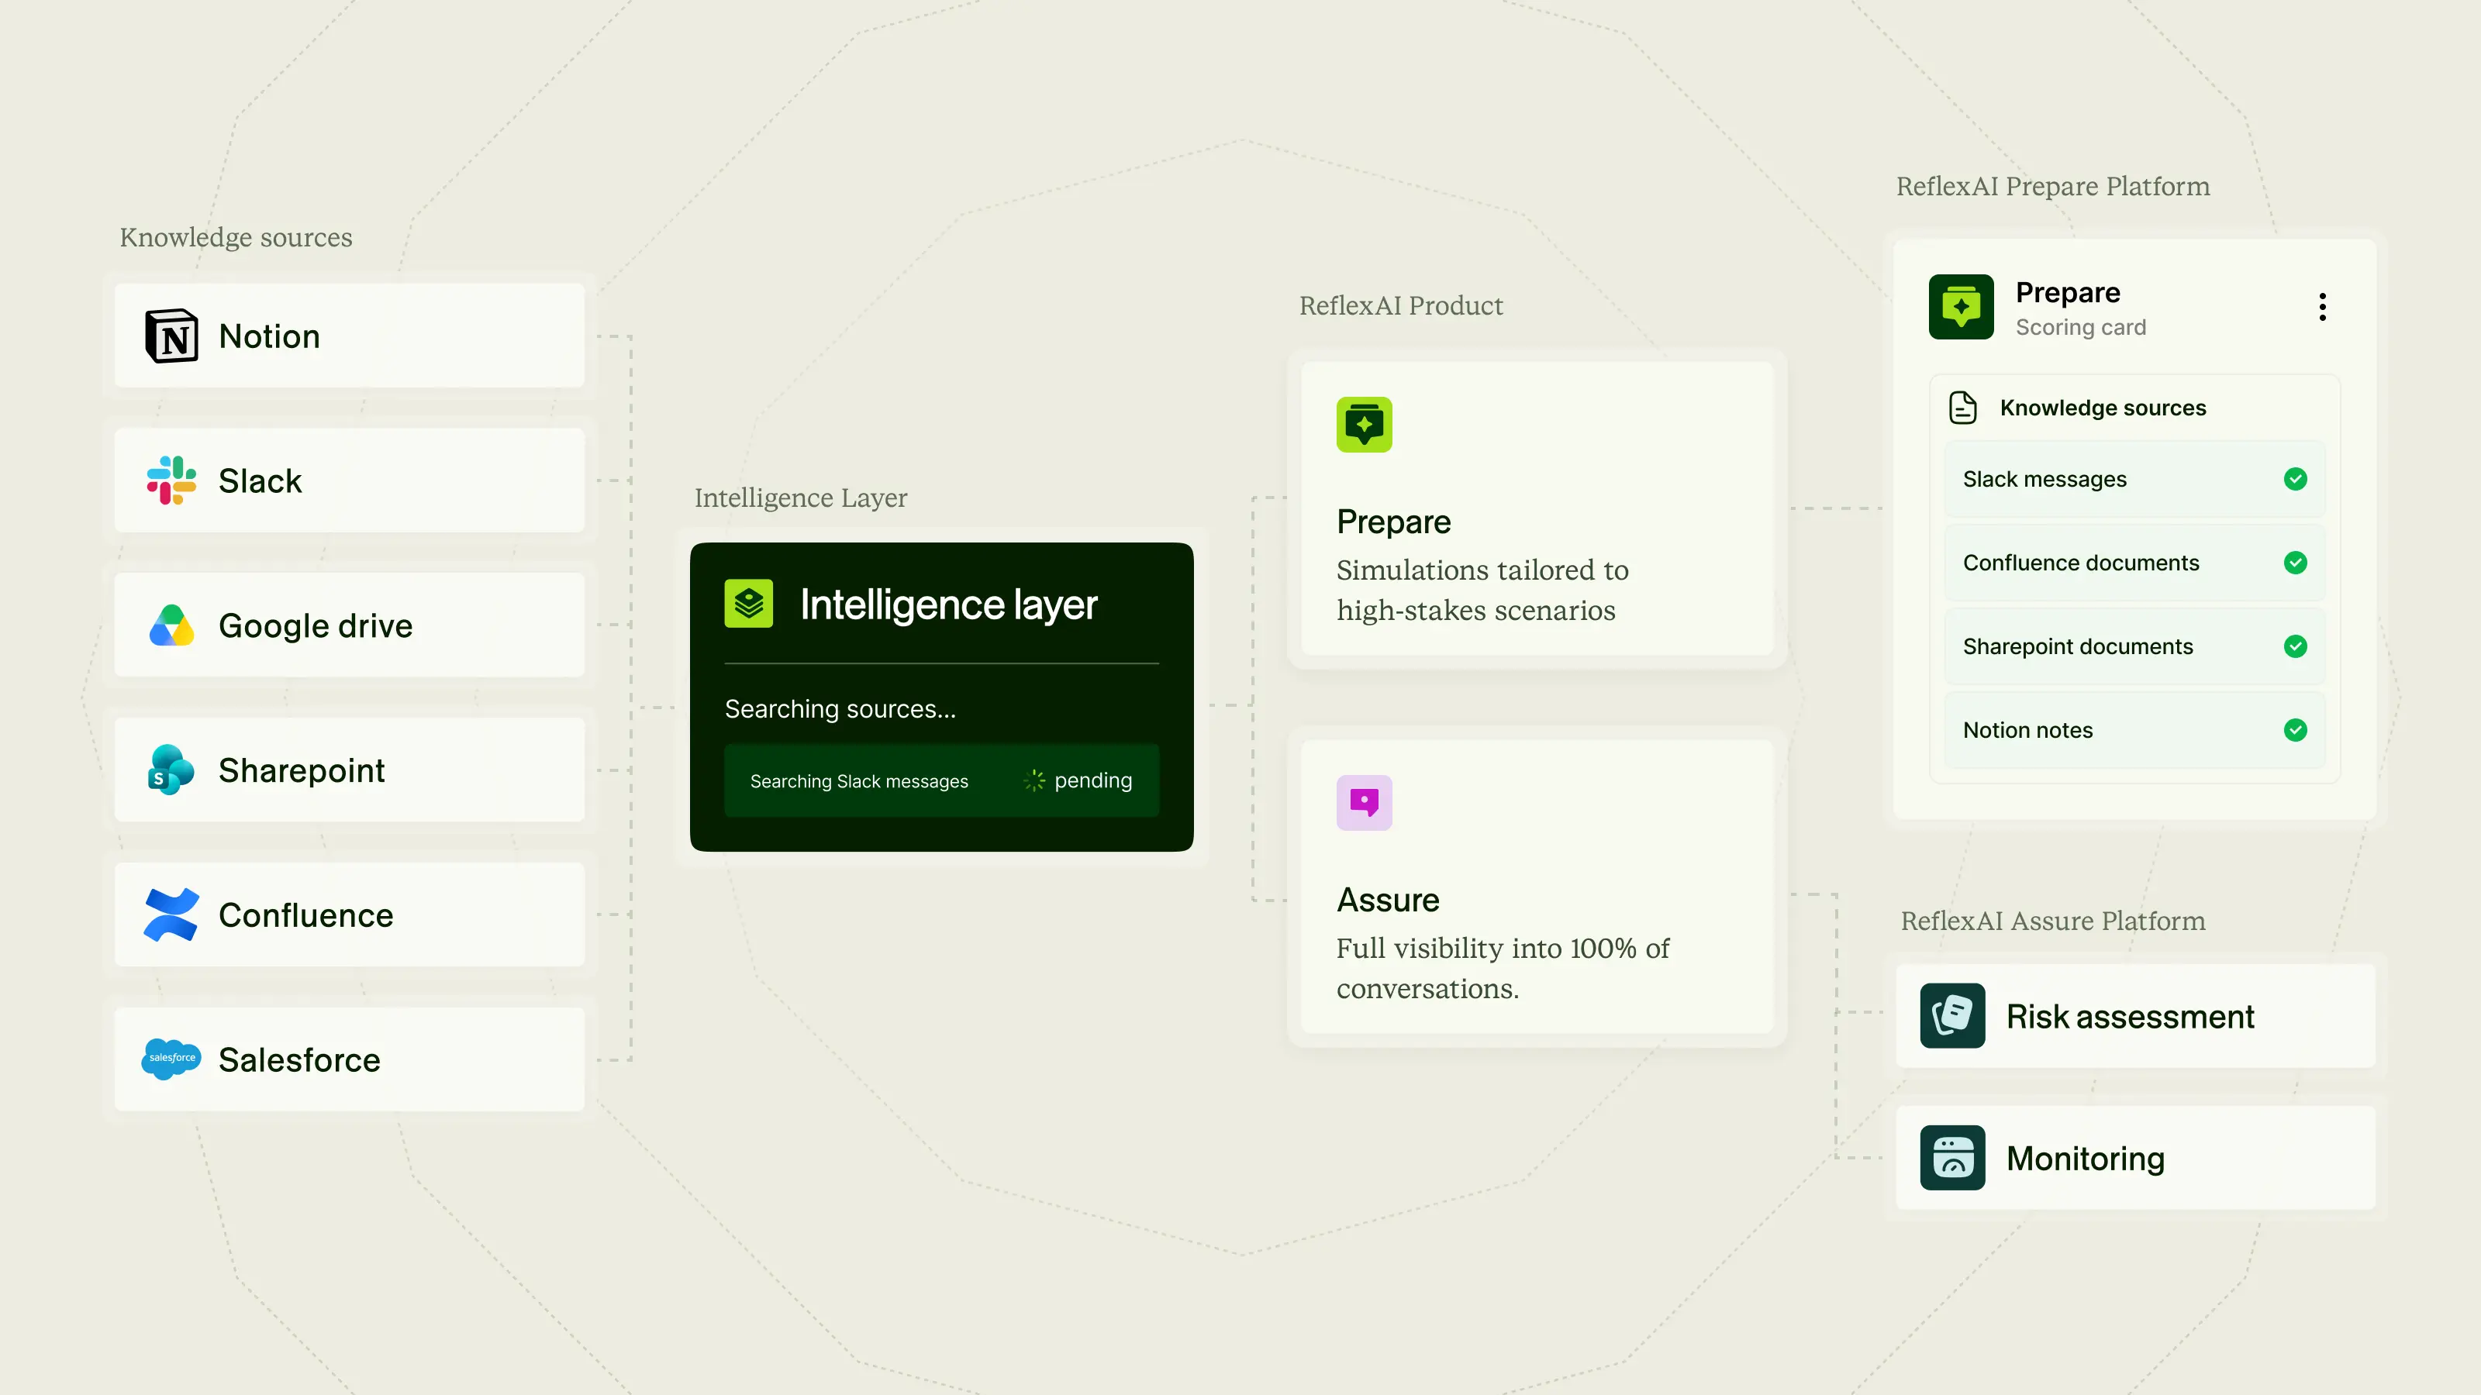
Task: Click the Monitoring gauge icon
Action: tap(1952, 1157)
